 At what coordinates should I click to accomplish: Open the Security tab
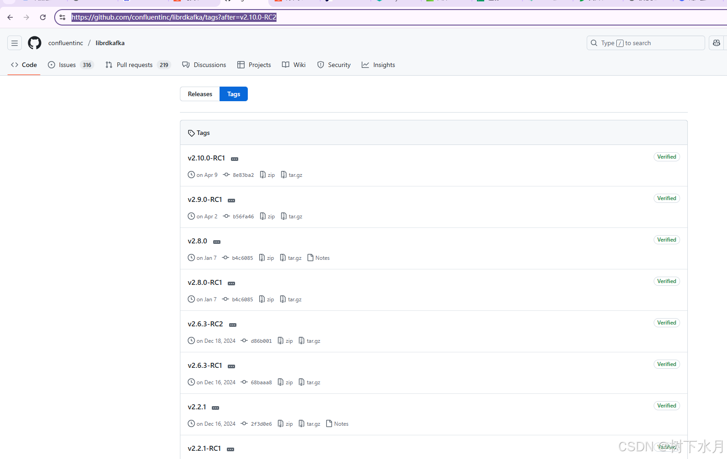(334, 65)
